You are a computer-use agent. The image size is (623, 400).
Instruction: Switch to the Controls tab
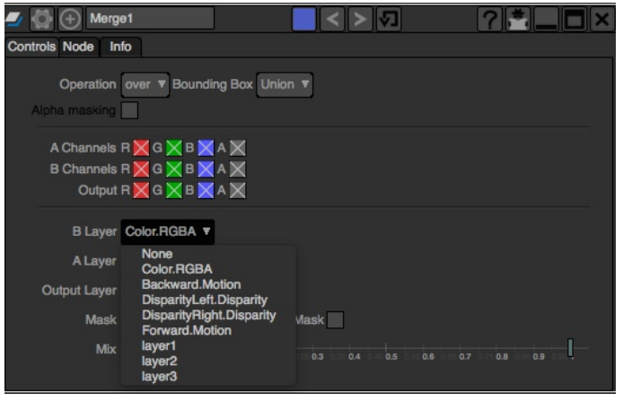31,47
